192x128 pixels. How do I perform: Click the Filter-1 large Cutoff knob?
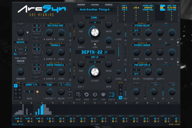(x=95, y=32)
